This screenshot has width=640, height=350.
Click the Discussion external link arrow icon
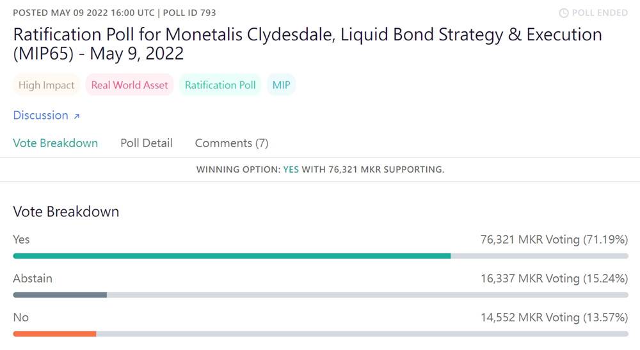pyautogui.click(x=76, y=116)
